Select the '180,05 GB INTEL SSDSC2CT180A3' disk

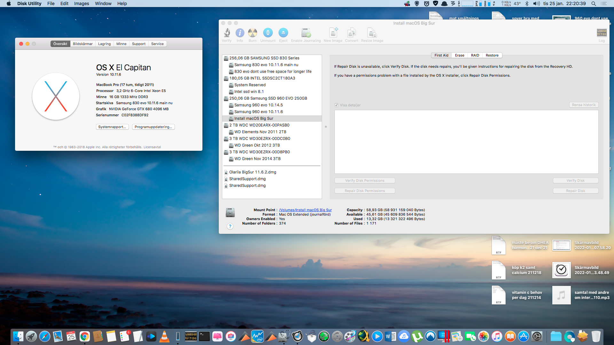coord(272,78)
